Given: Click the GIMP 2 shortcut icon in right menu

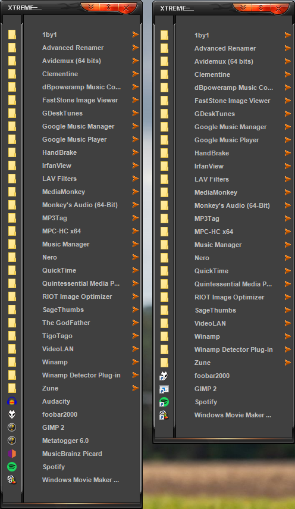Looking at the screenshot, I should (164, 389).
